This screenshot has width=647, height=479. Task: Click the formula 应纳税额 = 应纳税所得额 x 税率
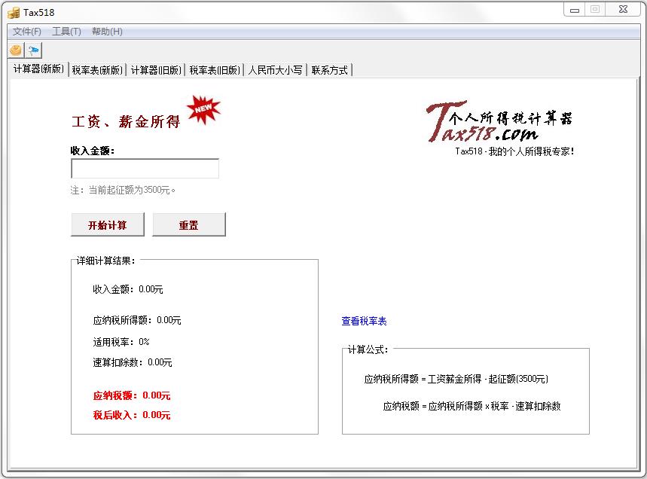pyautogui.click(x=472, y=406)
